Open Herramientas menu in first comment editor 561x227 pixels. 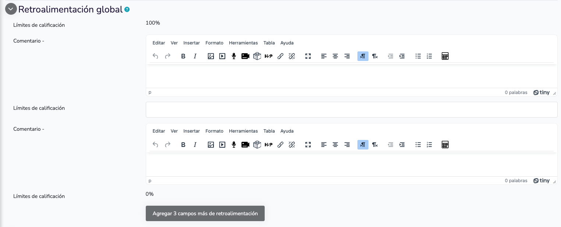coord(243,43)
